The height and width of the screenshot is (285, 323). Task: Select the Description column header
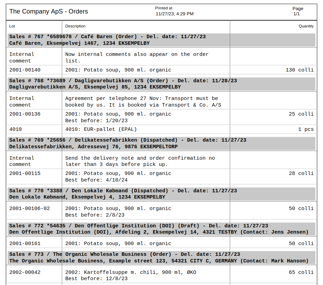[x=75, y=26]
